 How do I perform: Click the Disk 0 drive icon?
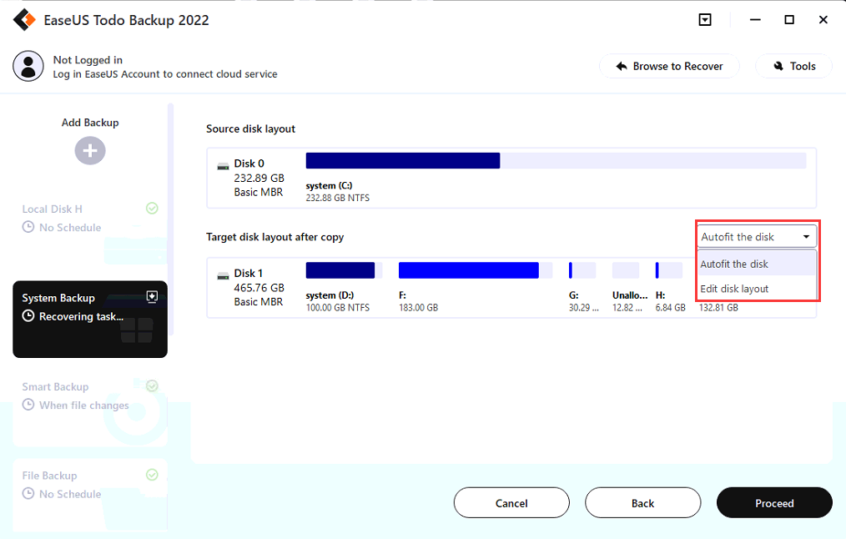[223, 167]
